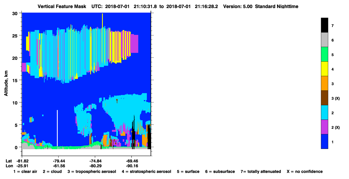The image size is (349, 179).
Task: Click the green swatch labeled 5
Action: (325, 54)
